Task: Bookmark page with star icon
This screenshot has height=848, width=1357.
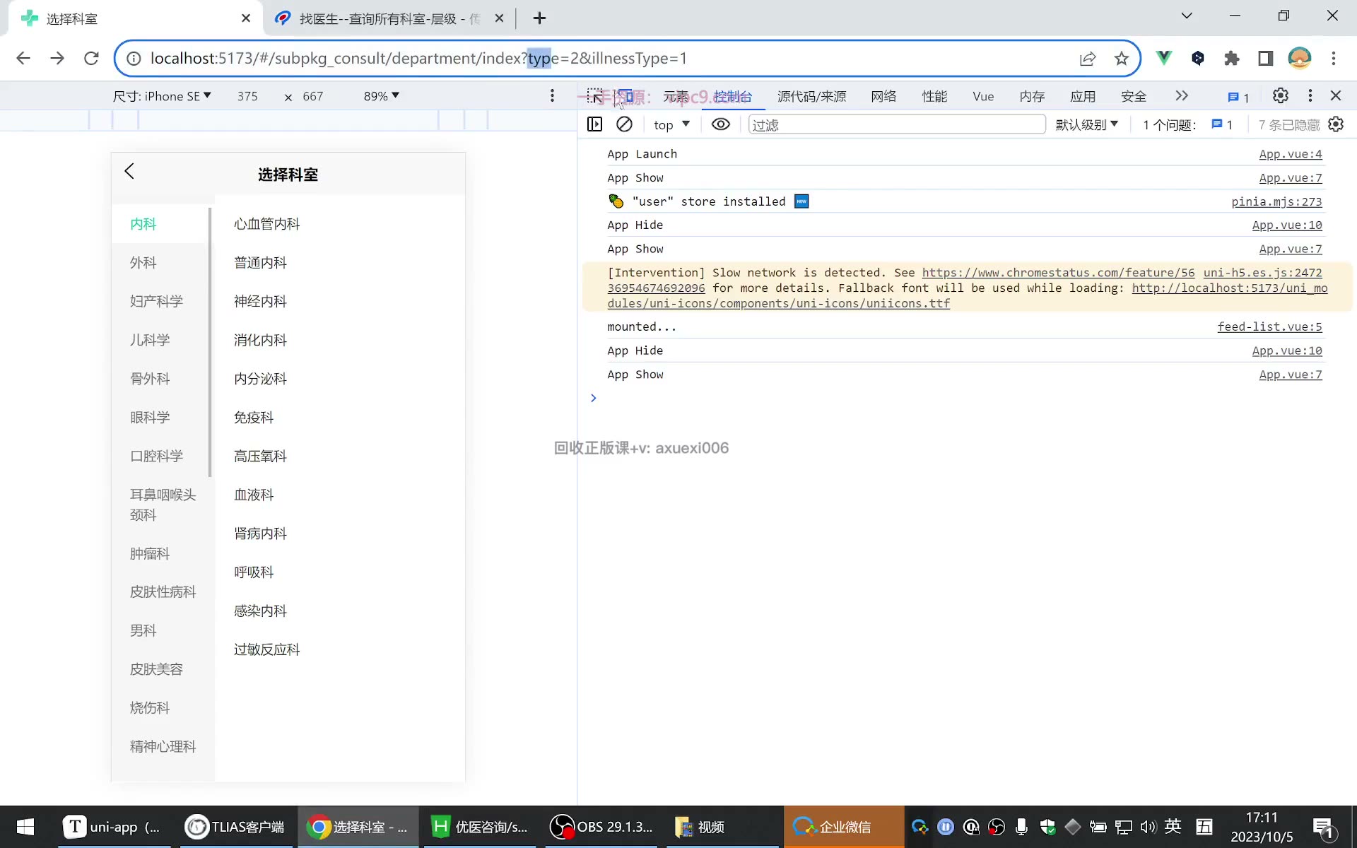Action: (x=1122, y=59)
